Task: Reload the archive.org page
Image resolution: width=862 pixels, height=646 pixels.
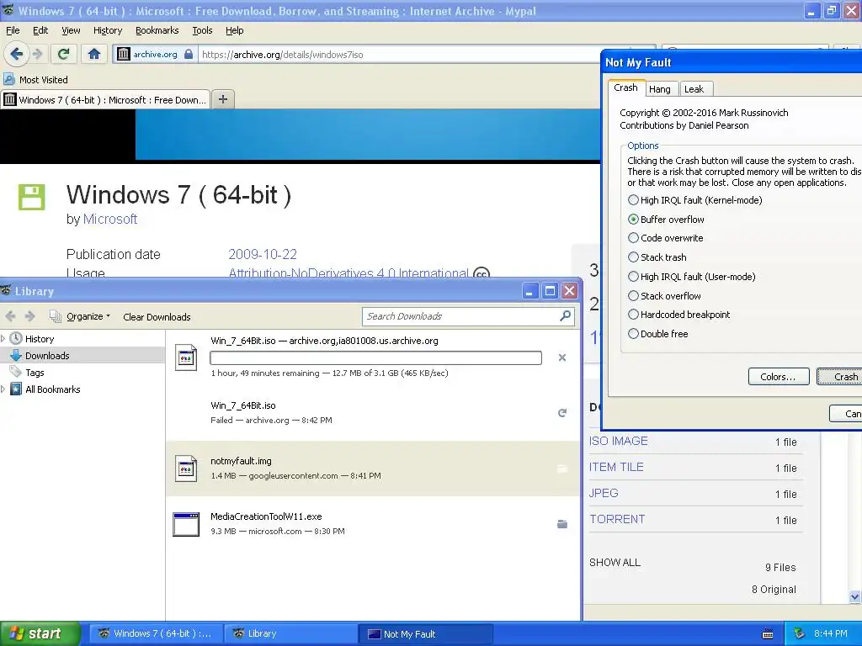Action: point(64,54)
